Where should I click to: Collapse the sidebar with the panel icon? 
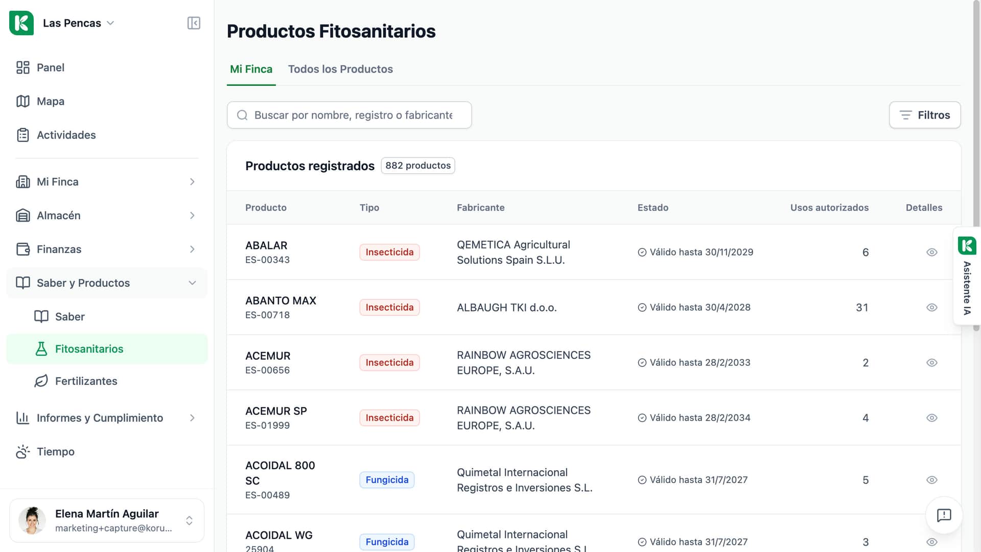point(194,23)
